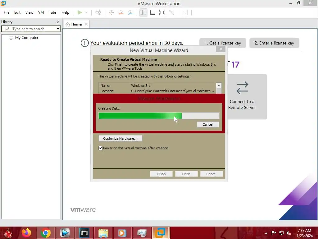Click the VMware Workstation taskbar icon
The image size is (318, 239).
[x=161, y=233]
